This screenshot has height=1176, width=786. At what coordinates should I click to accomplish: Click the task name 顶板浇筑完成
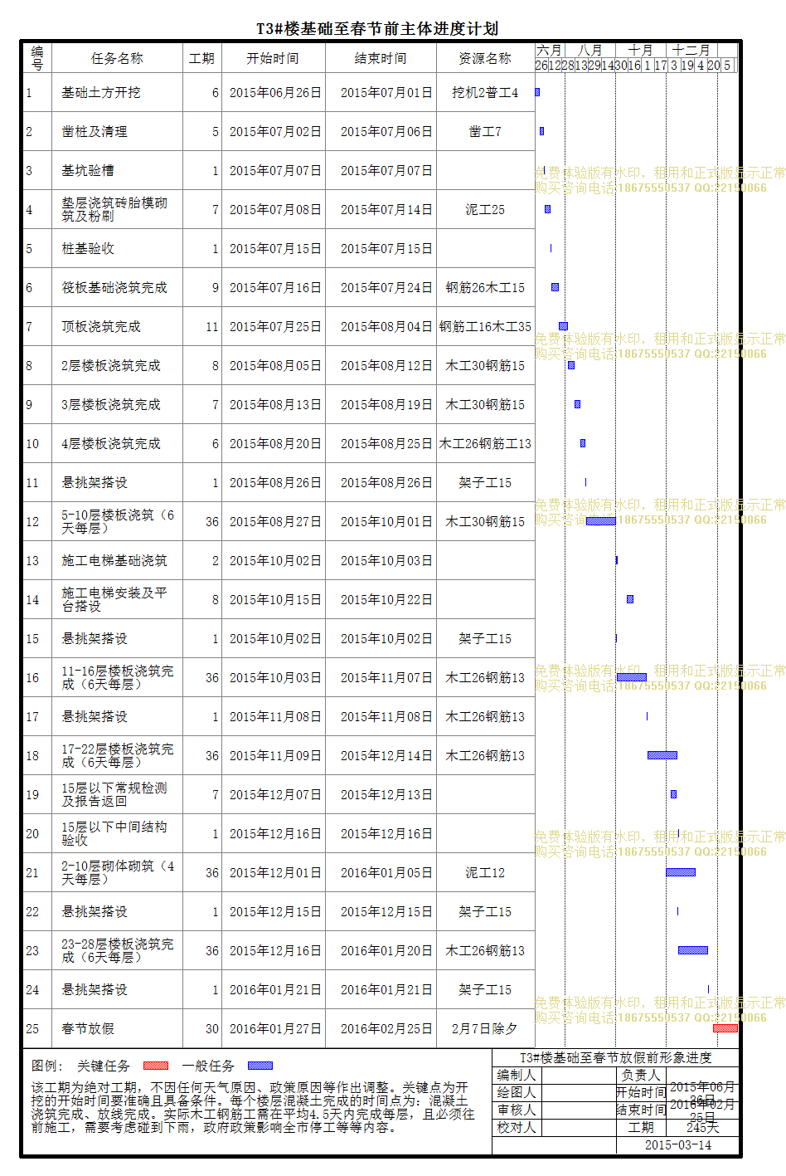[101, 327]
